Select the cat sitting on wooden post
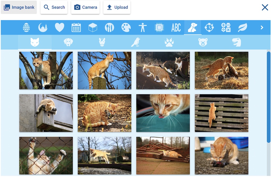The width and height of the screenshot is (271, 177). pyautogui.click(x=105, y=70)
